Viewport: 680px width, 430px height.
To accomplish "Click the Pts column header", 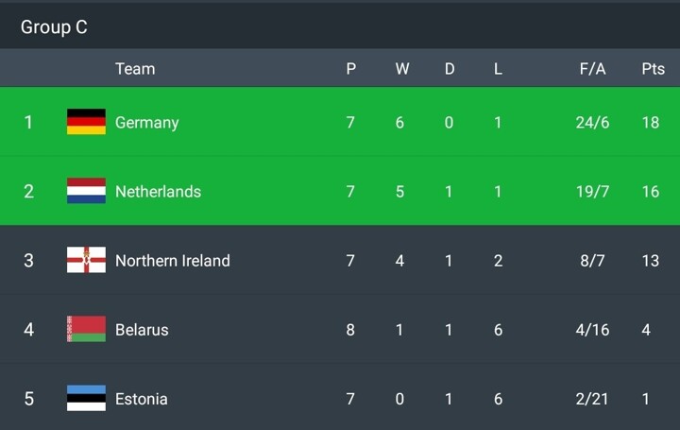I will tap(653, 68).
